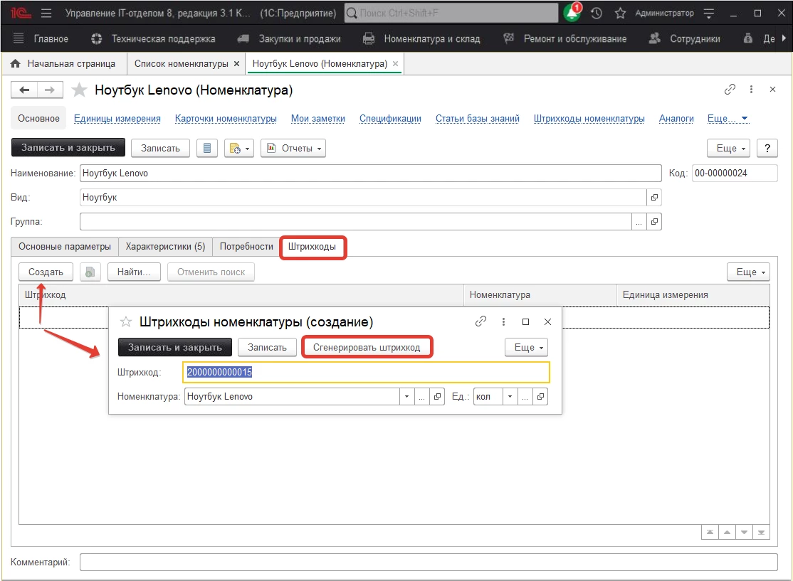Screen dimensions: 793x581
Task: Click Сгенерировать штрихкод button
Action: (x=367, y=347)
